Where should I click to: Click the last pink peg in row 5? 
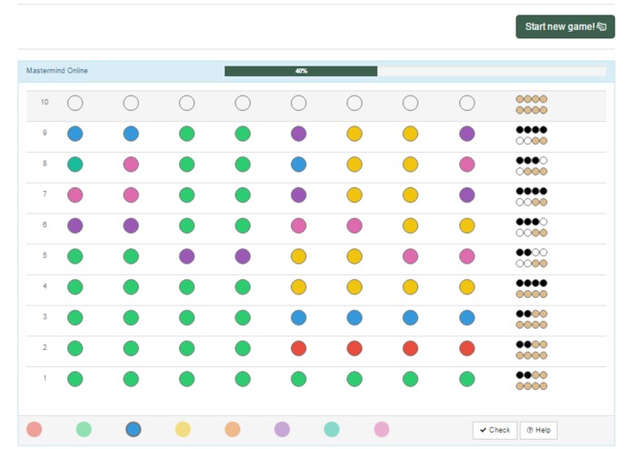[x=466, y=256]
